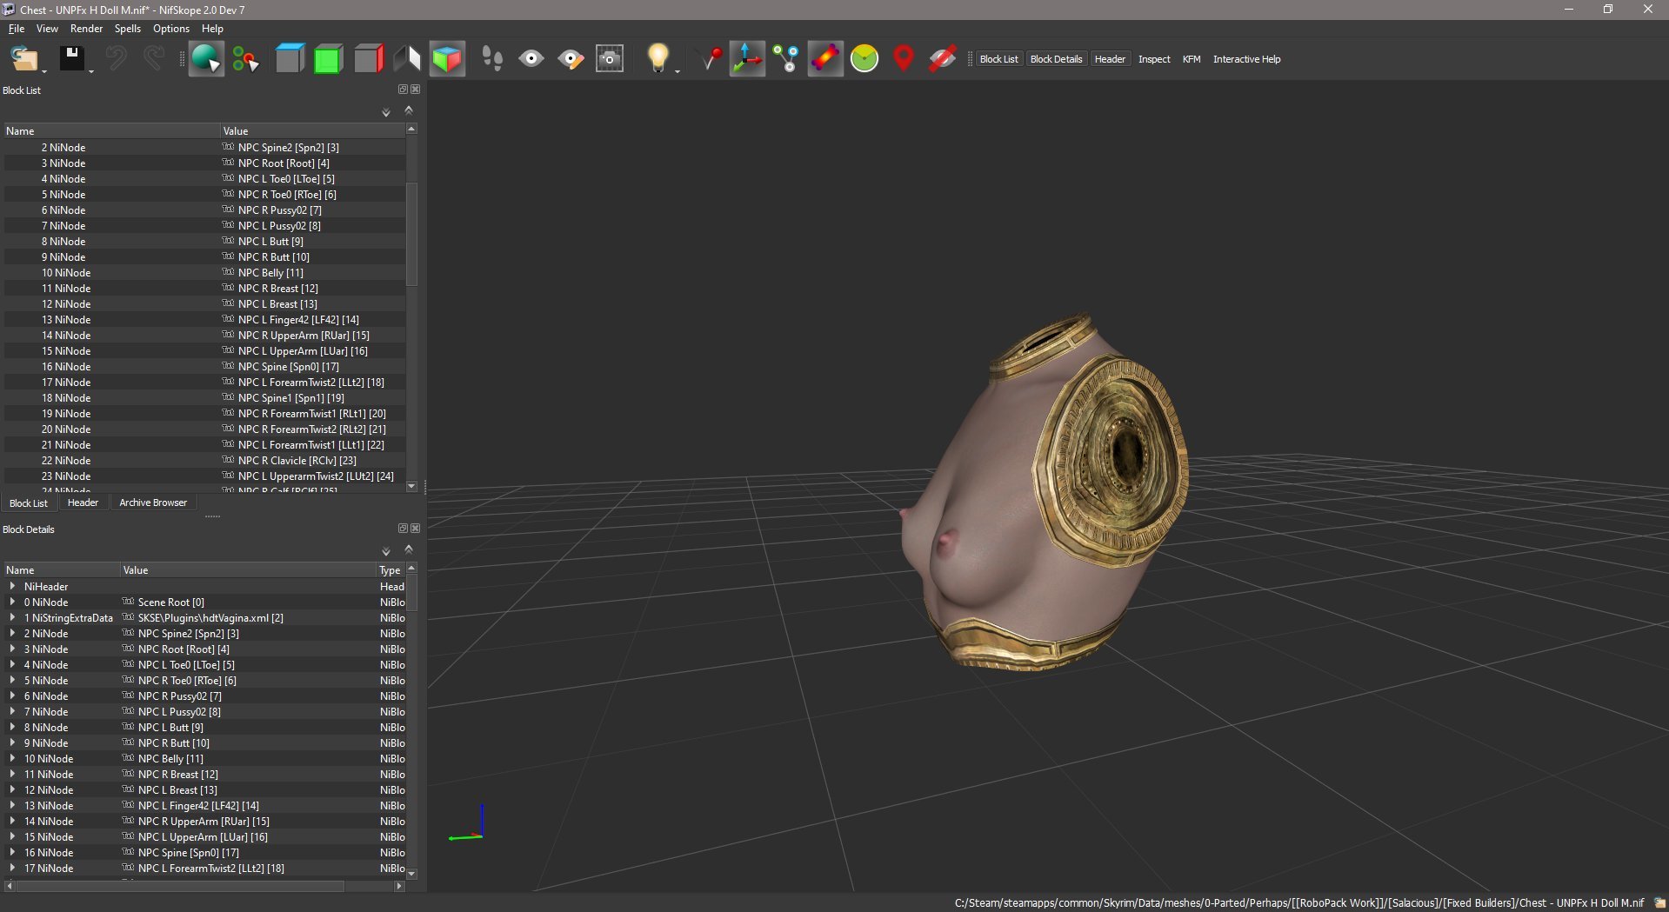This screenshot has height=912, width=1669.
Task: Open the Save file dropdown arrow
Action: (x=90, y=71)
